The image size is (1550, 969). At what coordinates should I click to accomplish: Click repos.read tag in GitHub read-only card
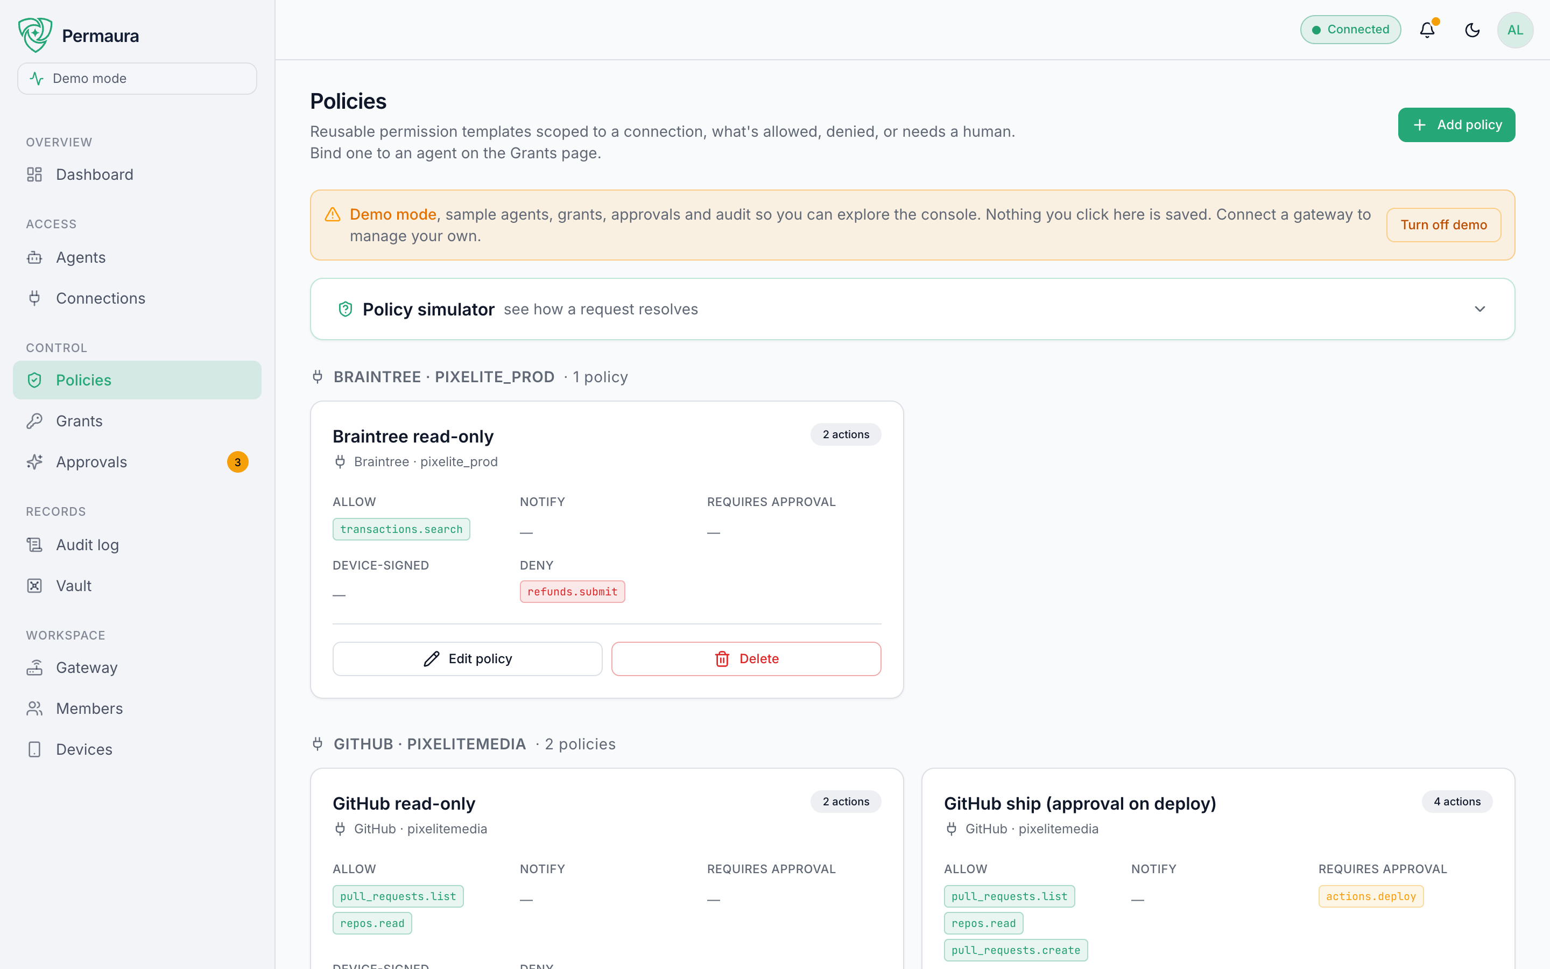pyautogui.click(x=372, y=923)
